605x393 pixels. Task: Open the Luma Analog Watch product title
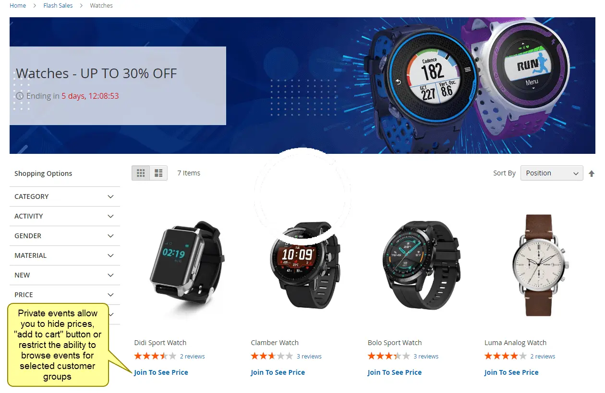click(516, 343)
